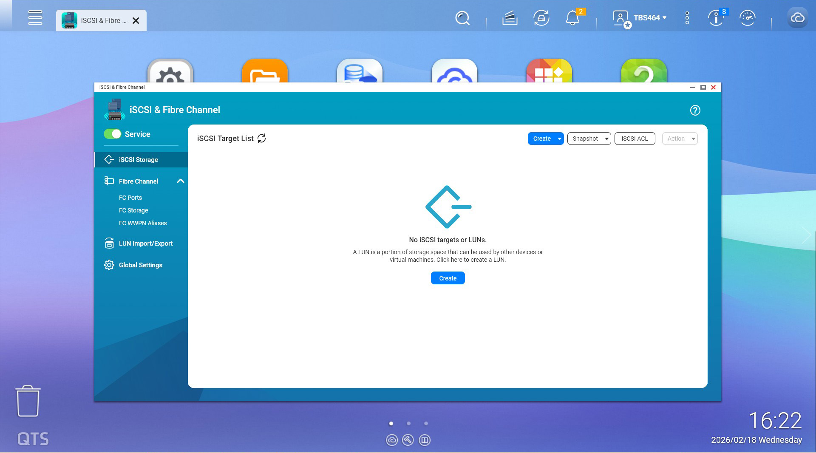The image size is (816, 453).
Task: Click the iSCSI ACL button
Action: click(x=635, y=139)
